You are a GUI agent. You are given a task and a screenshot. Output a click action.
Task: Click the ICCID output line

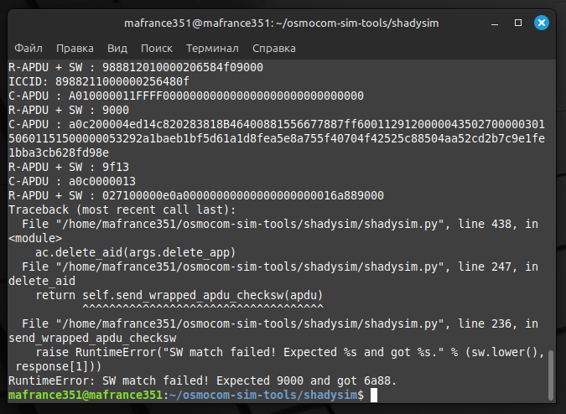point(98,81)
